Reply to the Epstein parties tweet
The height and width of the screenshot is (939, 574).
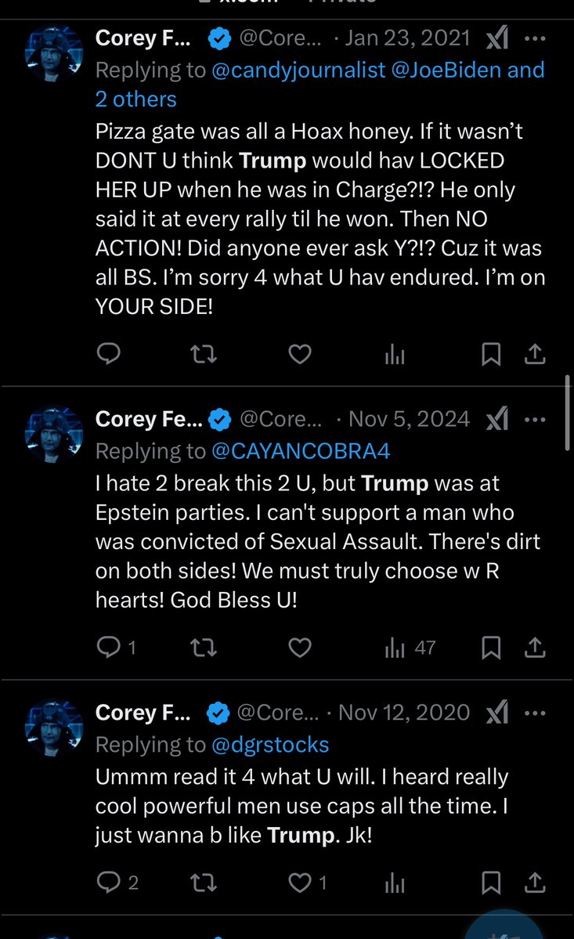coord(107,648)
